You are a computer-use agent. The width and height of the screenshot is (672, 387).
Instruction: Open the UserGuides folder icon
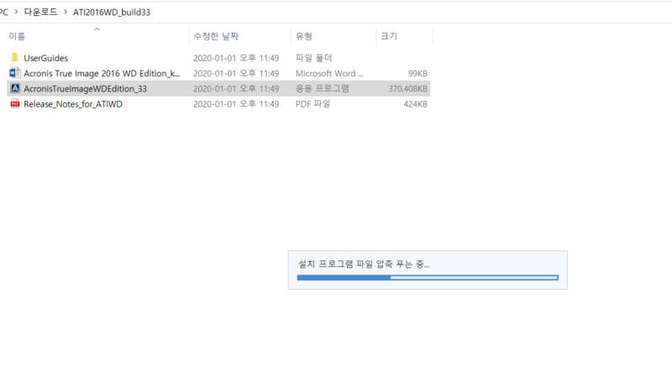point(15,57)
